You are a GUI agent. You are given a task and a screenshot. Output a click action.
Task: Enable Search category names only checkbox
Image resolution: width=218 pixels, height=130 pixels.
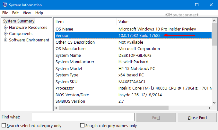click(82, 125)
